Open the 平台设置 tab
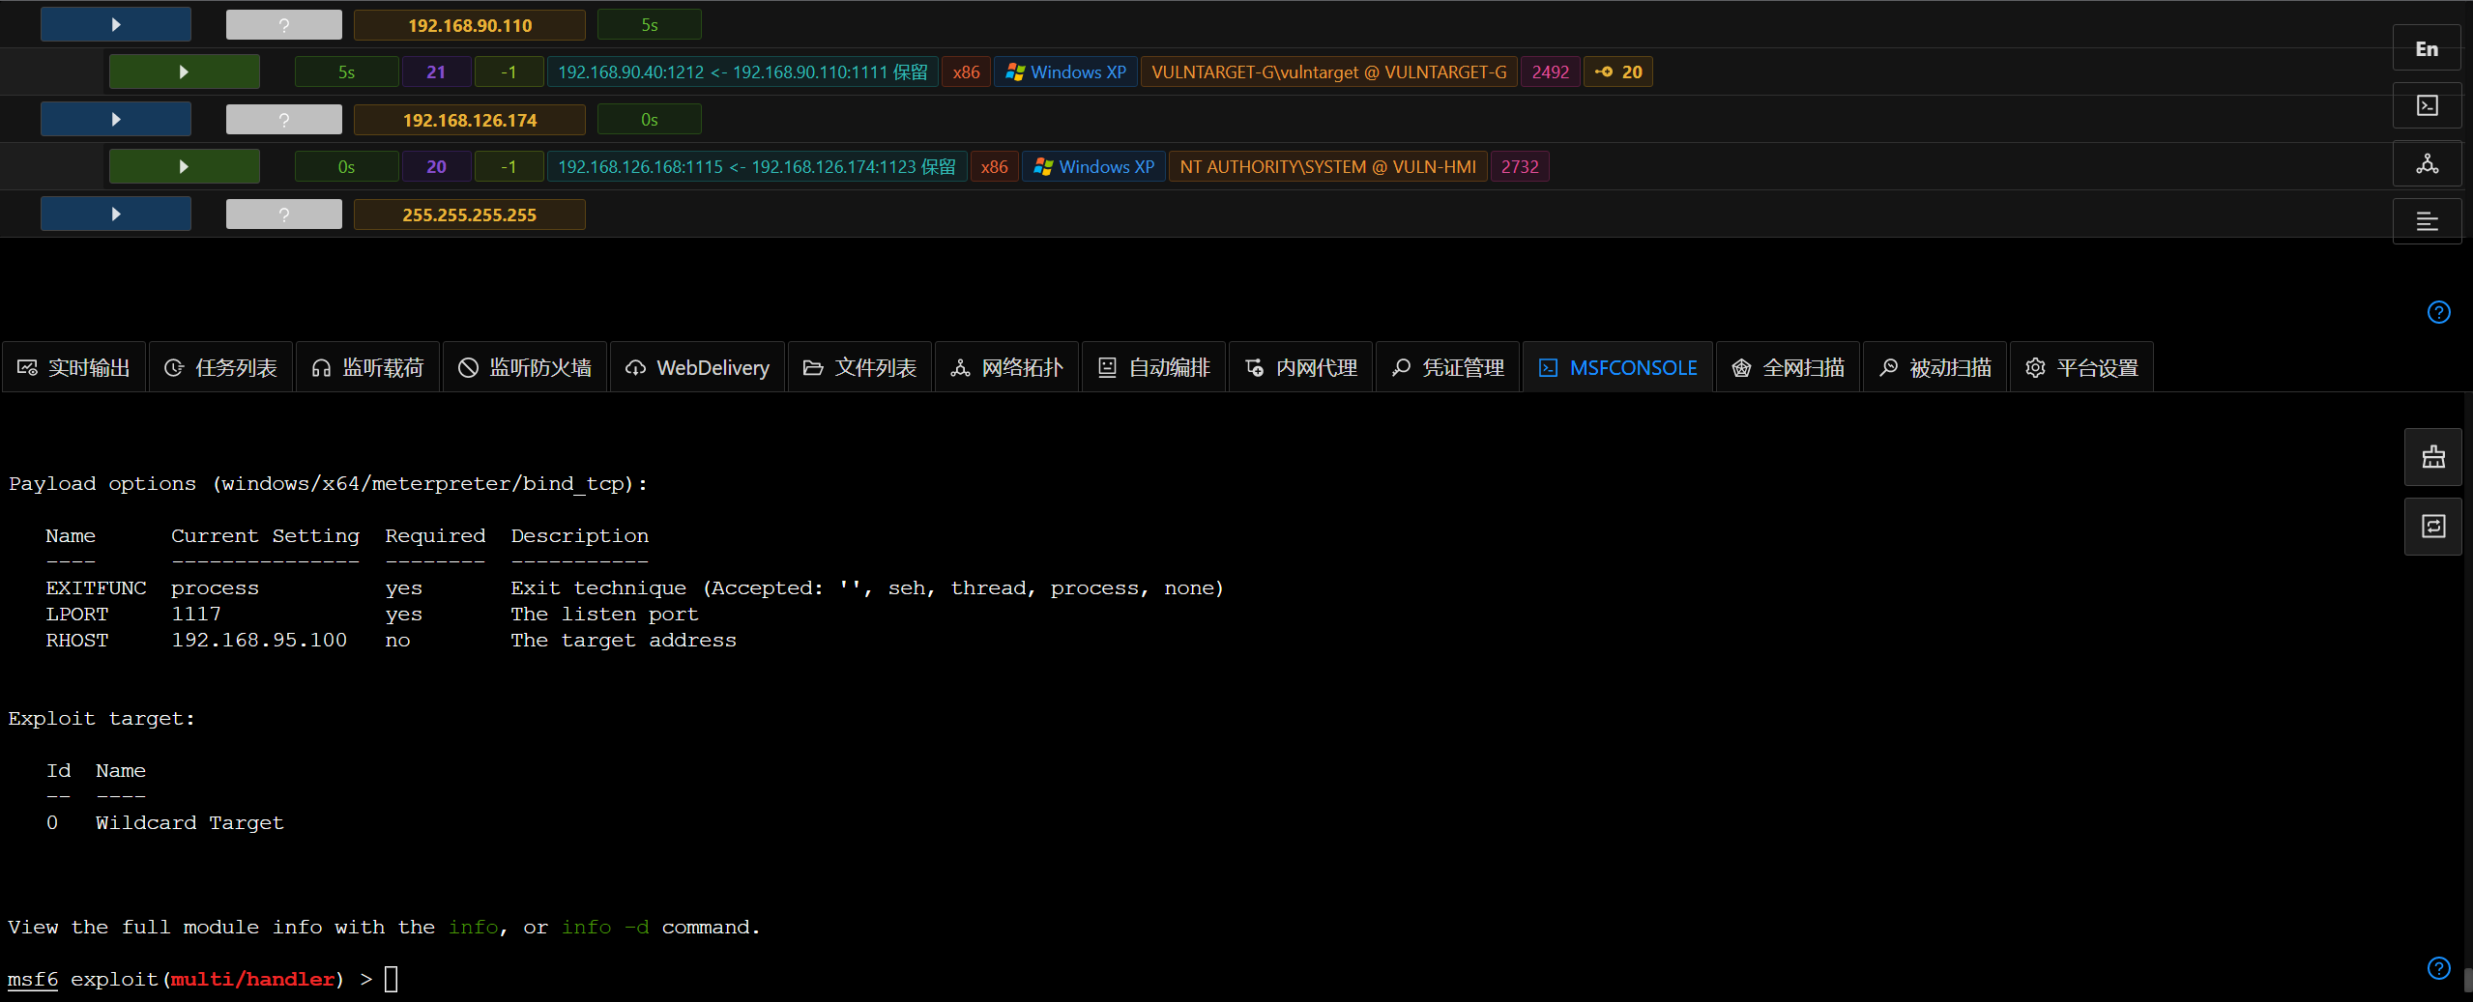 pyautogui.click(x=2082, y=368)
